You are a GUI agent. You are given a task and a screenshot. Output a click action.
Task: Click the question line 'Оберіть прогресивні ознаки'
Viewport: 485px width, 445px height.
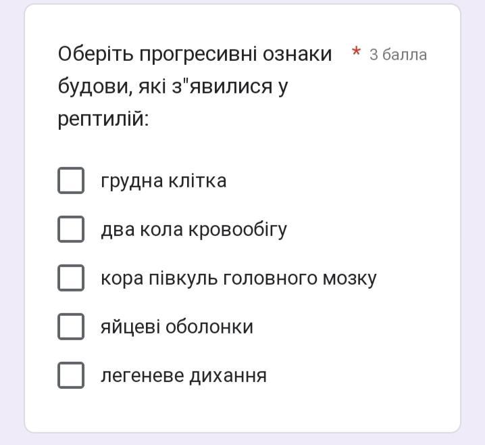pyautogui.click(x=195, y=55)
